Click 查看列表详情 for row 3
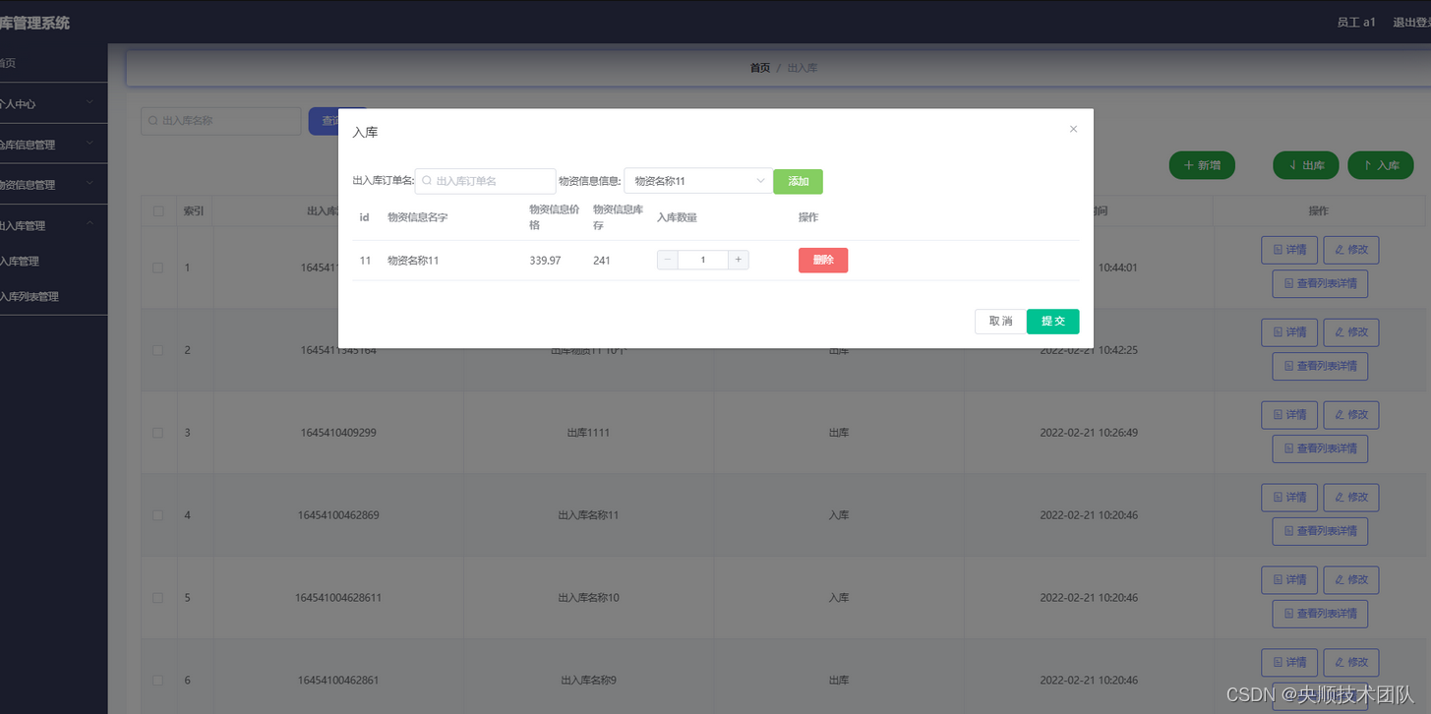The image size is (1431, 714). point(1320,448)
